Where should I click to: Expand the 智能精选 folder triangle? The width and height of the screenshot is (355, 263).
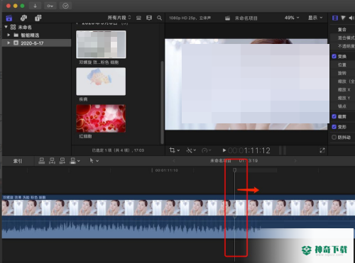click(9, 35)
